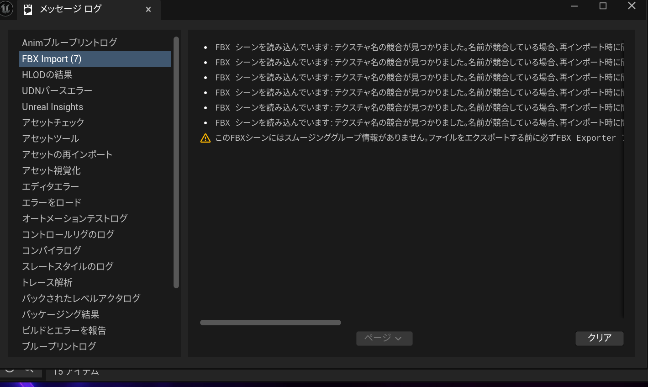Click the category list vertical scrollbar
Image resolution: width=648 pixels, height=387 pixels.
[x=176, y=162]
